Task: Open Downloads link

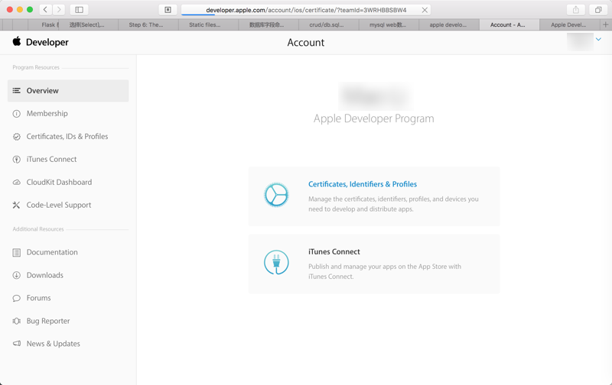Action: pos(45,275)
